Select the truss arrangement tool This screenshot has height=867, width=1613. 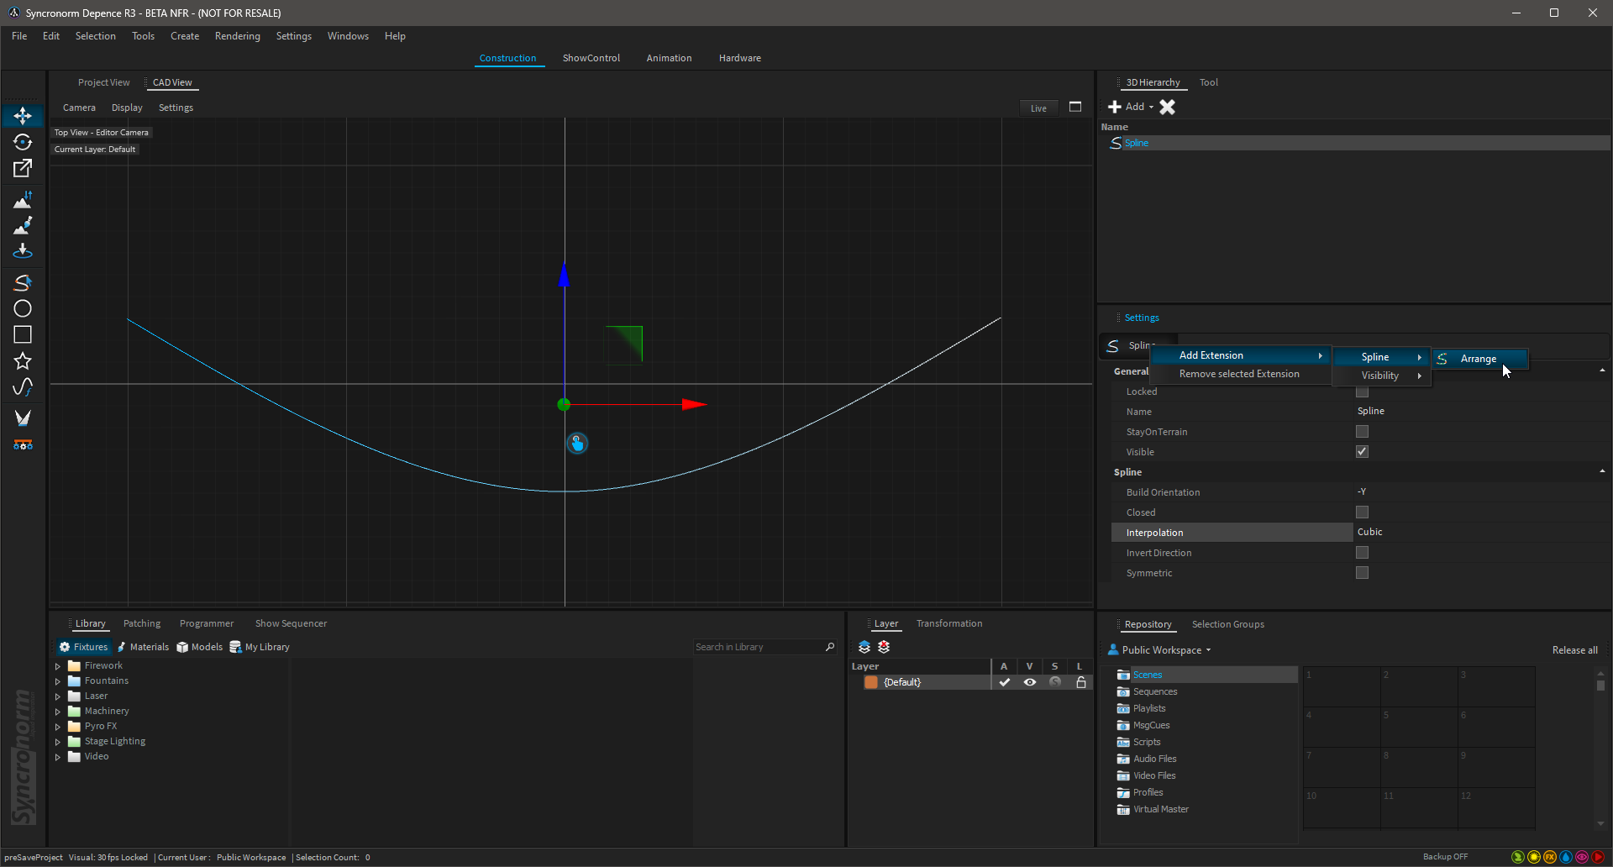(23, 444)
